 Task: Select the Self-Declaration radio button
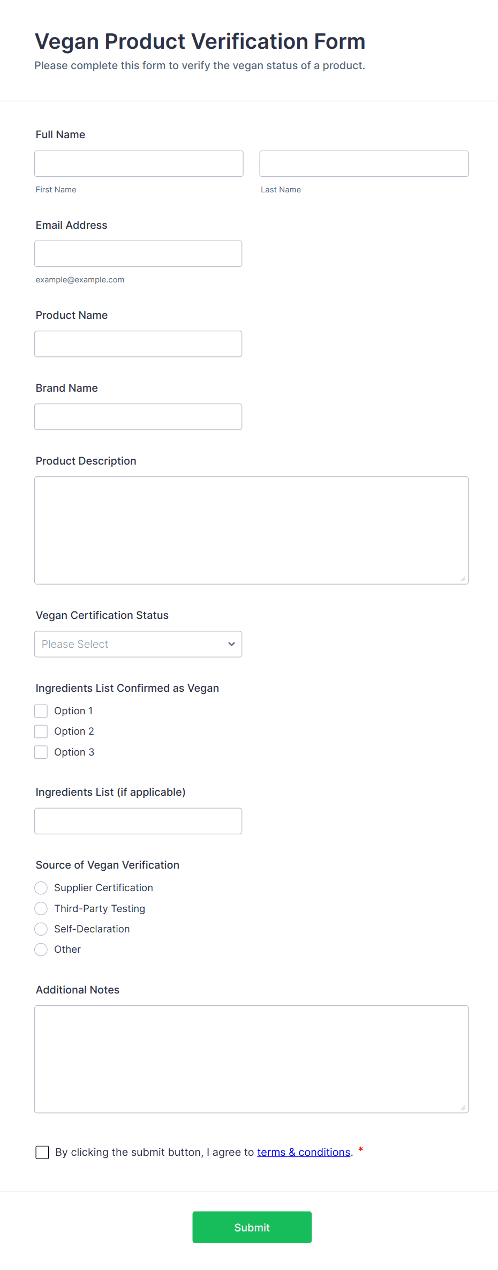click(41, 929)
